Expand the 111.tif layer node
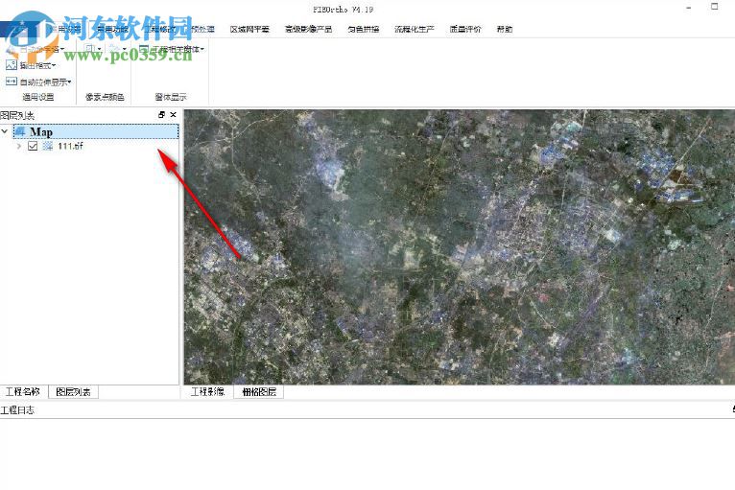 click(x=19, y=146)
